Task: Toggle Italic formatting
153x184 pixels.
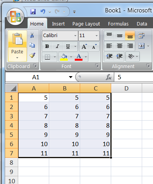Action: click(58, 46)
